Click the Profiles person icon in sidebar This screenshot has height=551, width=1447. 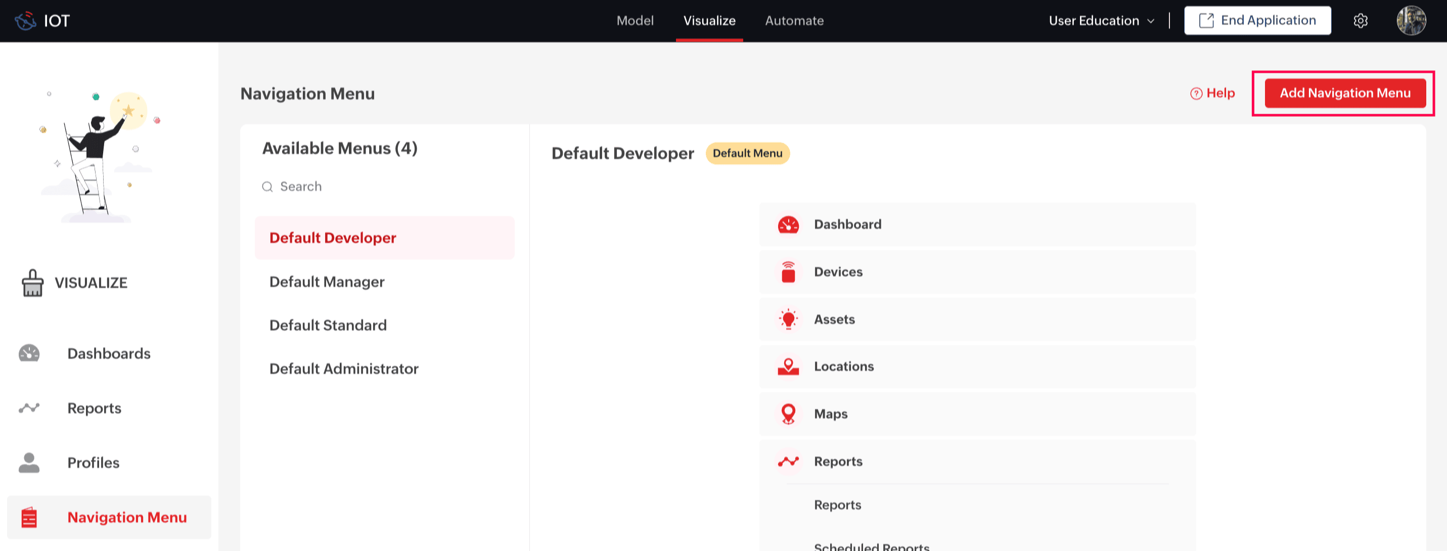pos(29,462)
